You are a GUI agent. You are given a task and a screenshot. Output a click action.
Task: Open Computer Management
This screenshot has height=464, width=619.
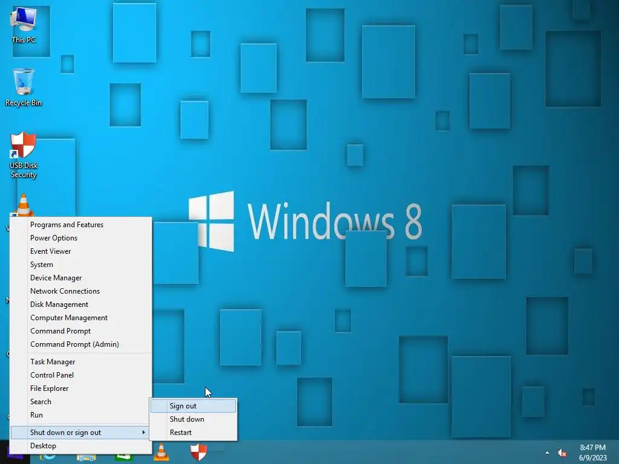coord(81,318)
